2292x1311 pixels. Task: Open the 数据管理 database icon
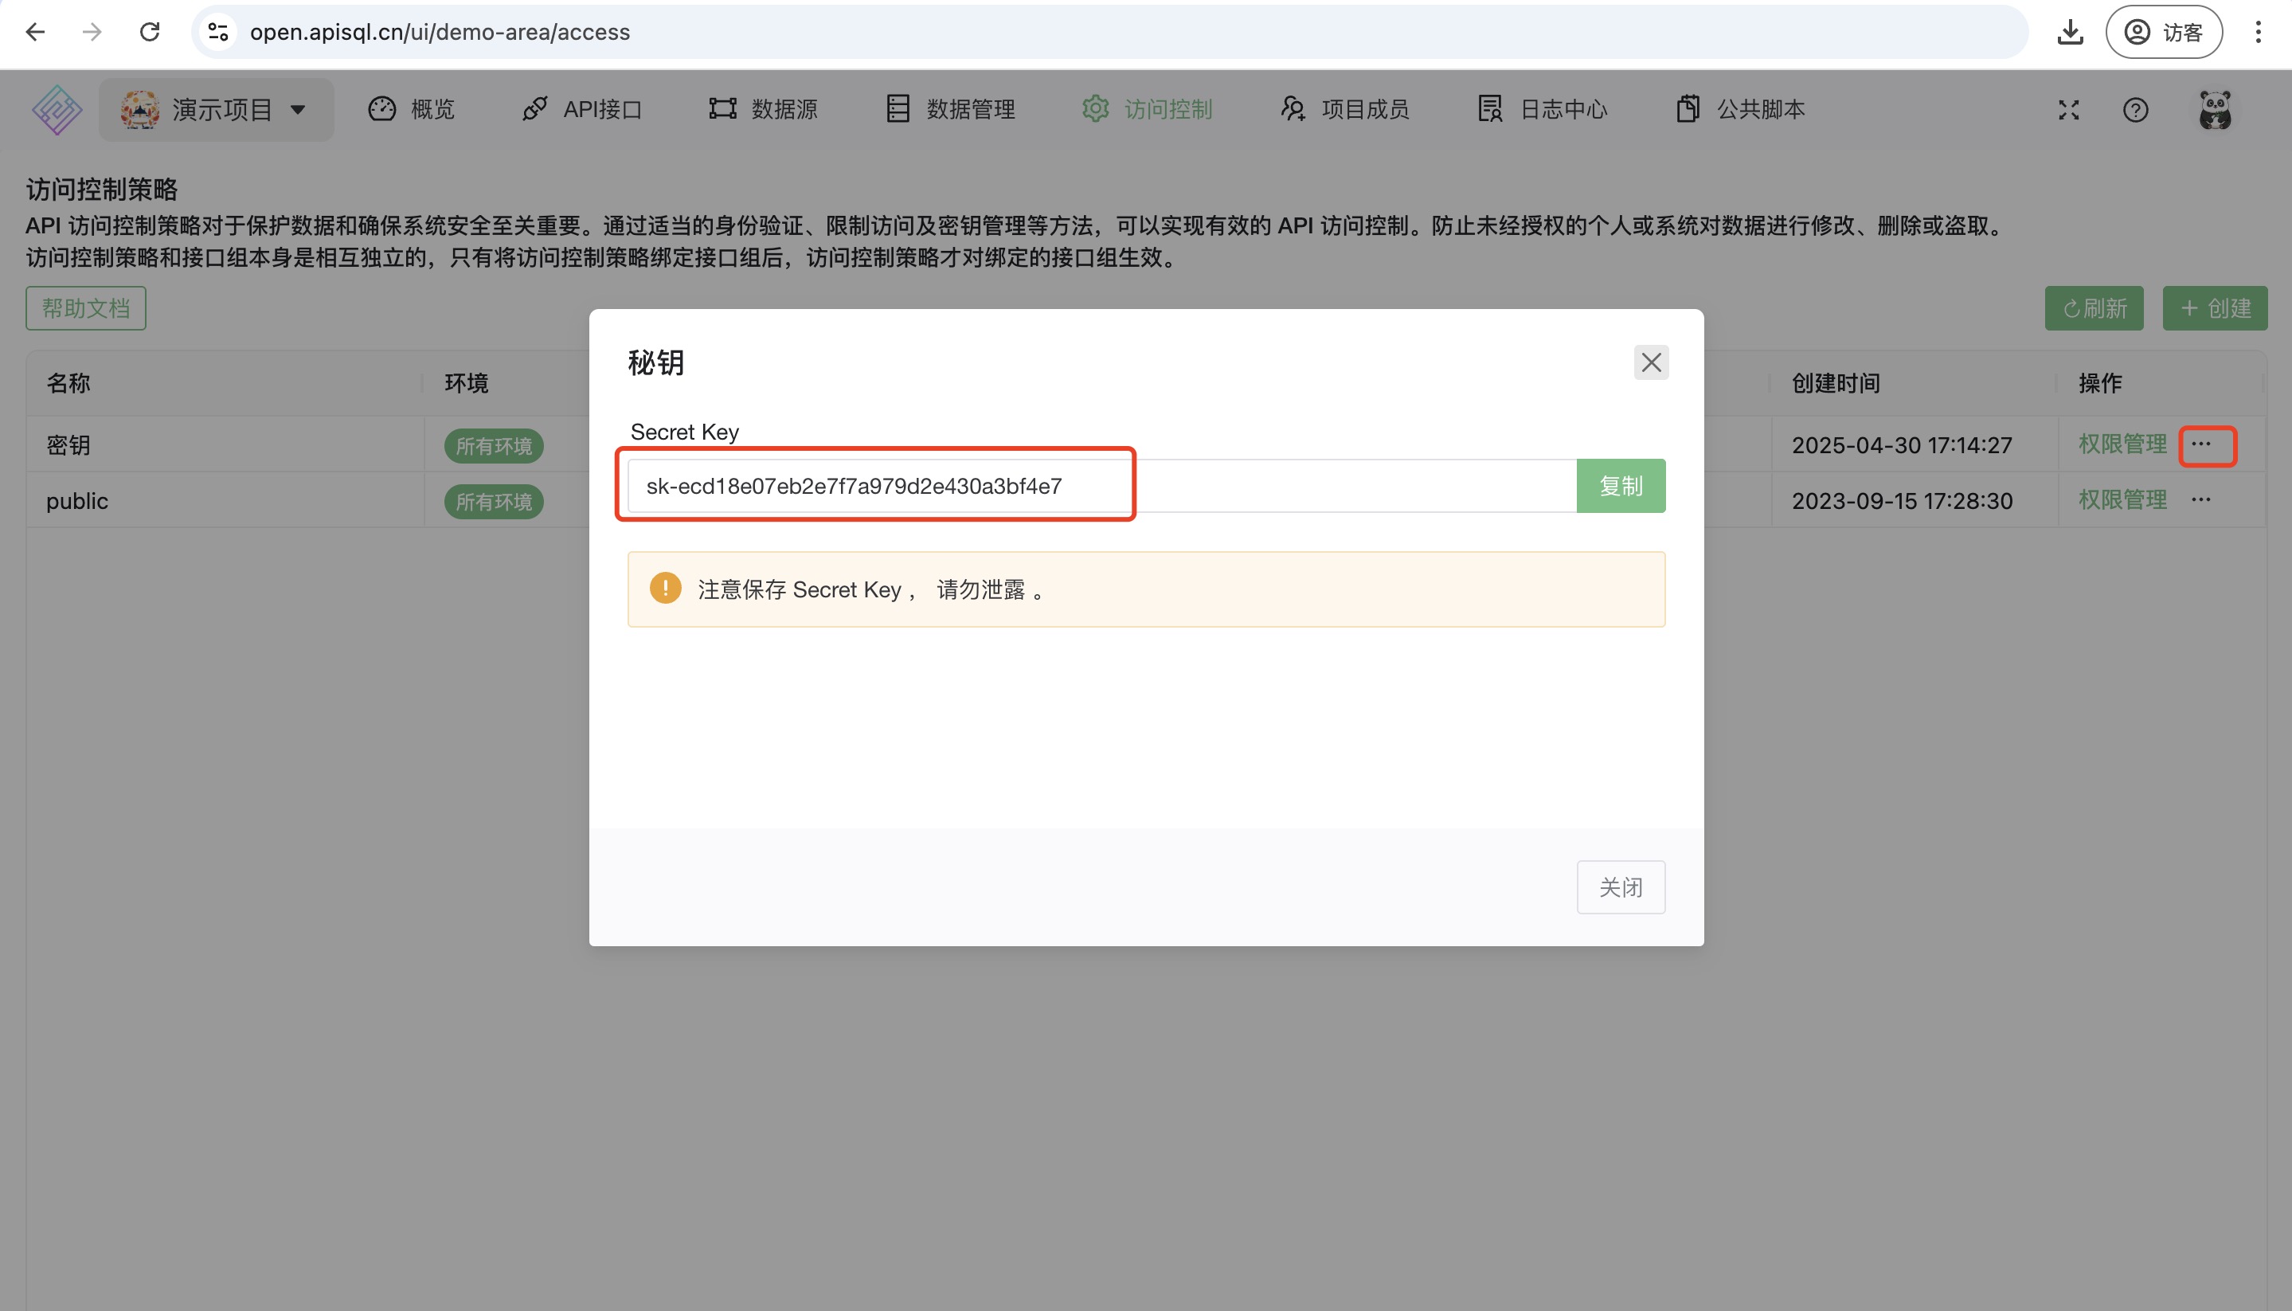point(897,109)
